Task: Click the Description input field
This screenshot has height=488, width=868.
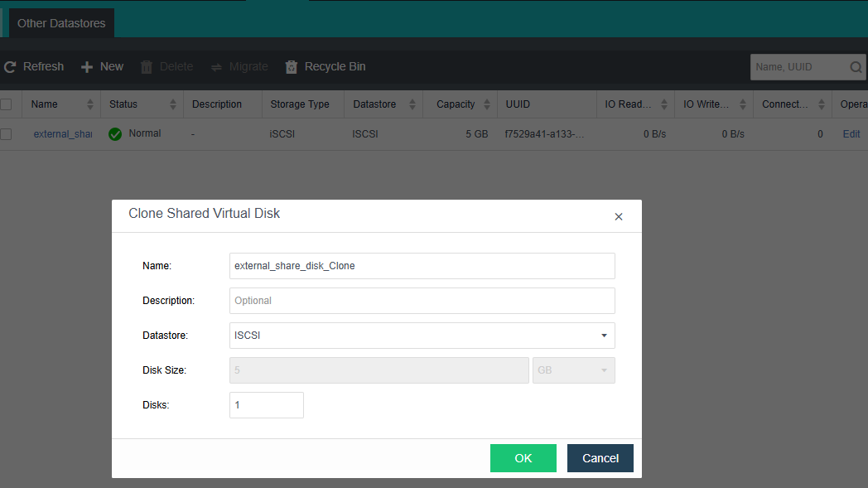Action: (x=422, y=301)
